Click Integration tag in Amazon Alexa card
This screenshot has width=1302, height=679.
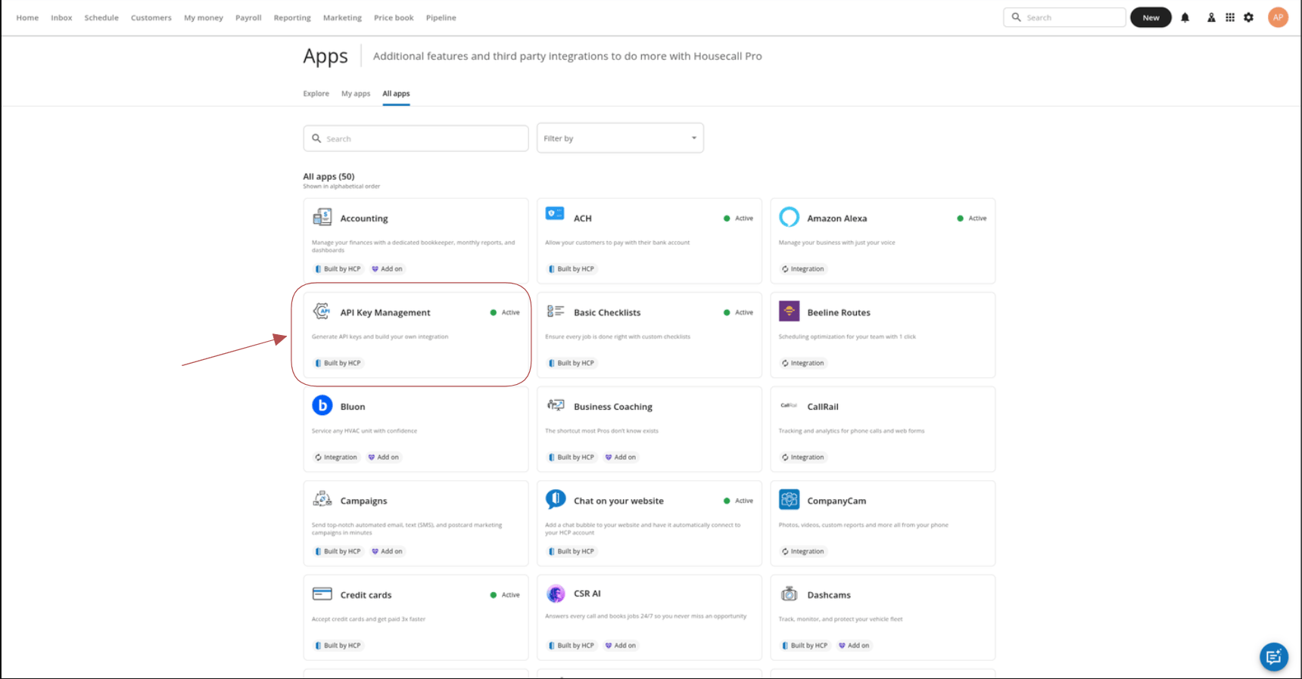[803, 268]
